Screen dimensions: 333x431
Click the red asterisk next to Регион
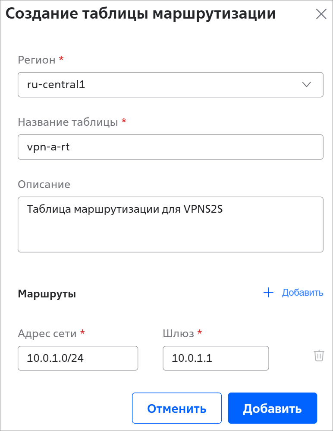[61, 58]
